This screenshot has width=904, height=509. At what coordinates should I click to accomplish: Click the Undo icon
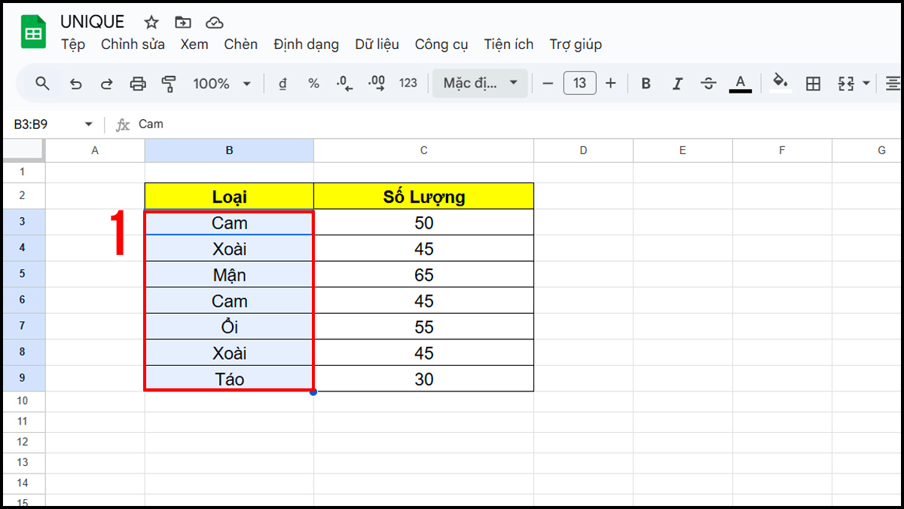point(75,84)
